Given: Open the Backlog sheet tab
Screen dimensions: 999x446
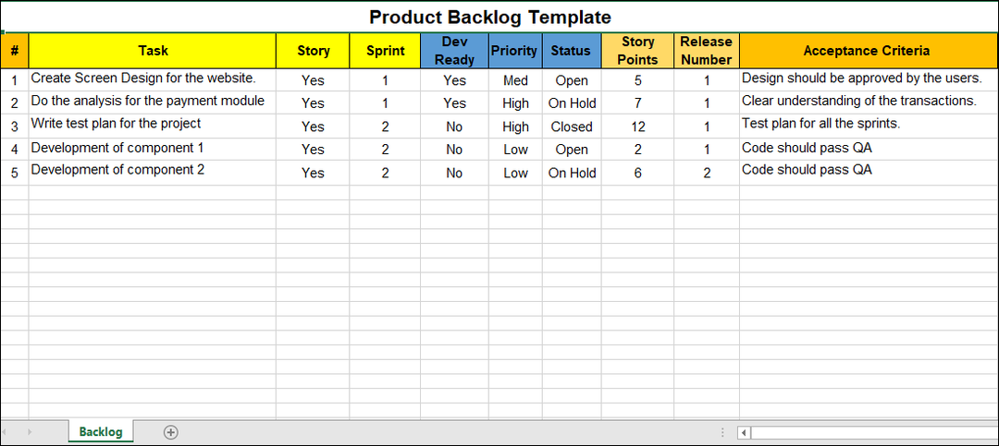Looking at the screenshot, I should point(101,432).
